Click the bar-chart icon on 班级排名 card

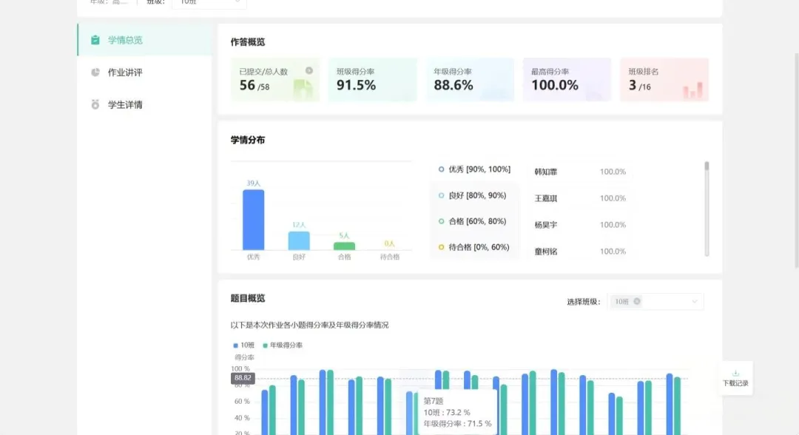(x=692, y=90)
